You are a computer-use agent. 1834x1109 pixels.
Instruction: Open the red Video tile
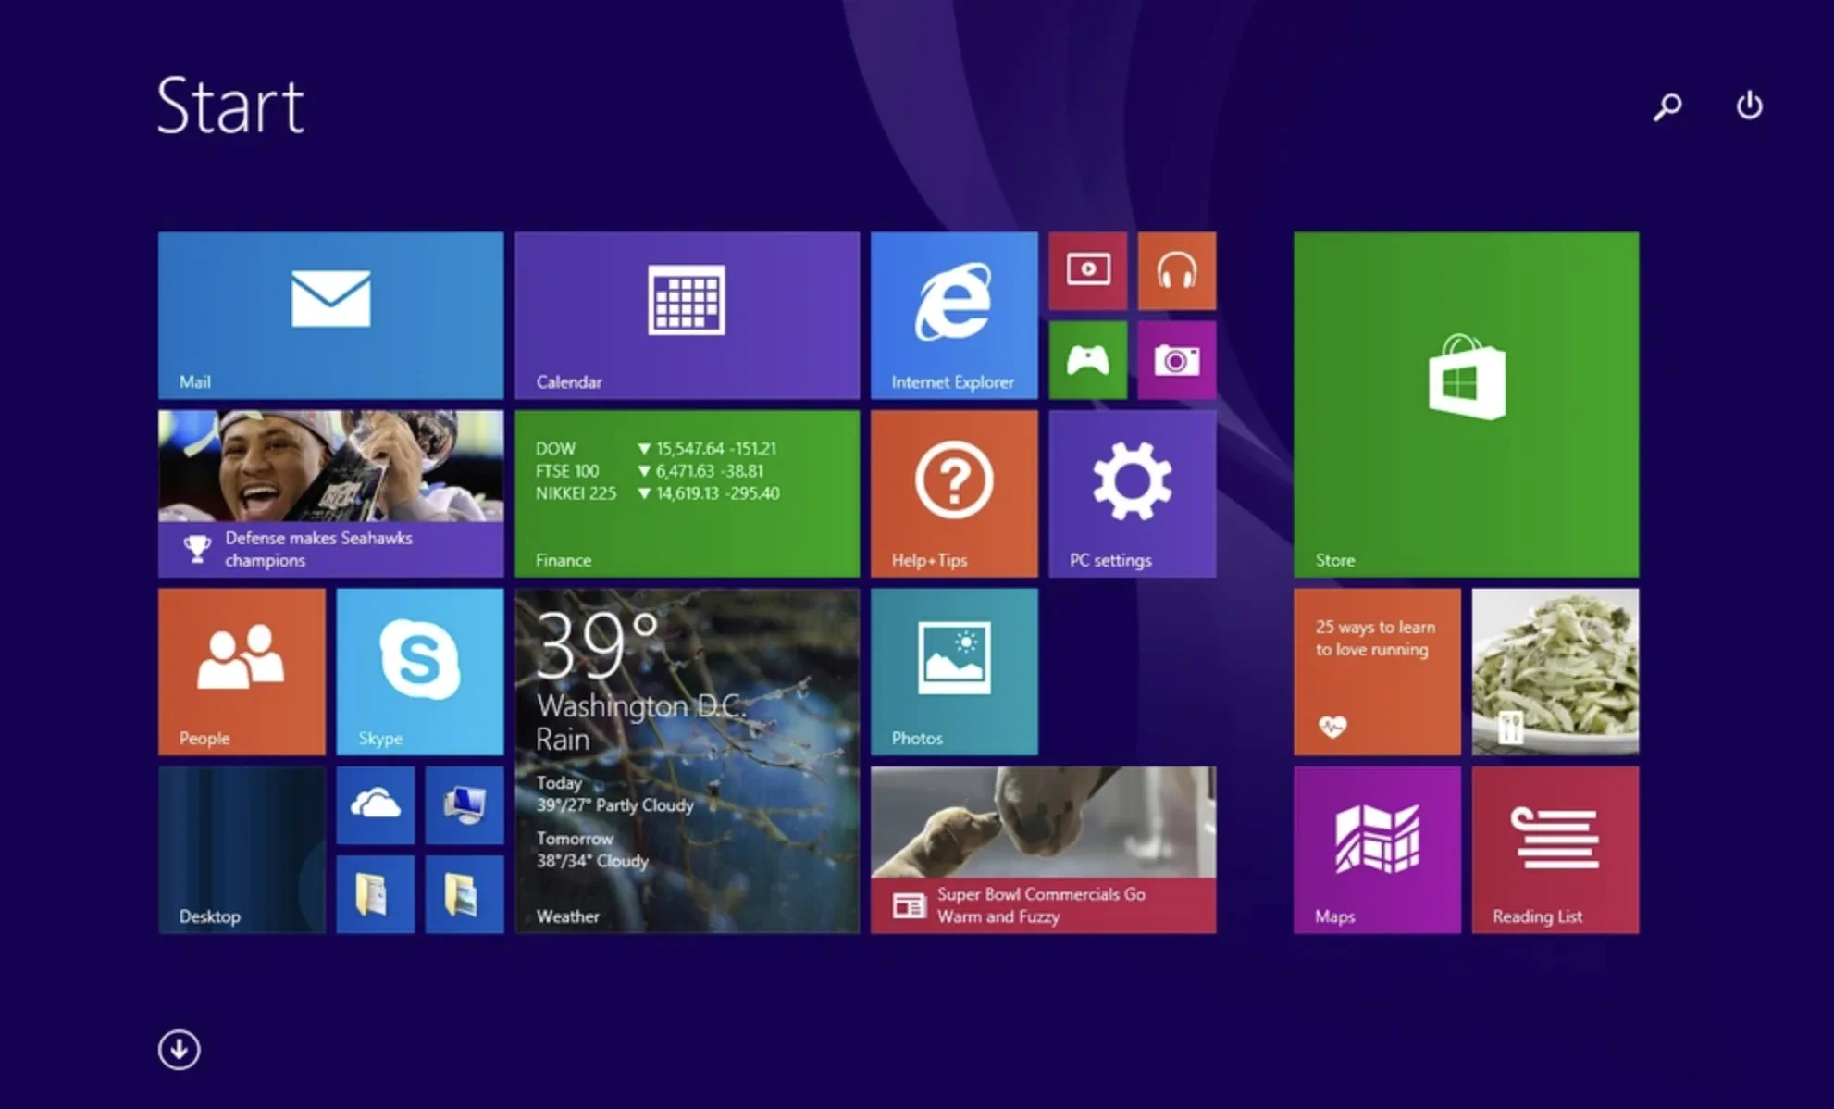(1088, 270)
